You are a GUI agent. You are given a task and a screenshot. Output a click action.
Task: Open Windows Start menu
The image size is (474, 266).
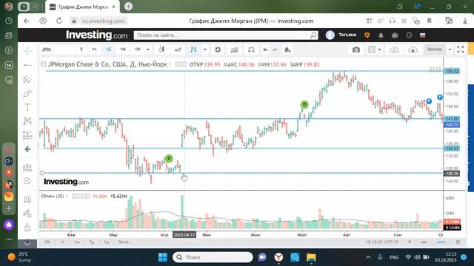tap(163, 257)
